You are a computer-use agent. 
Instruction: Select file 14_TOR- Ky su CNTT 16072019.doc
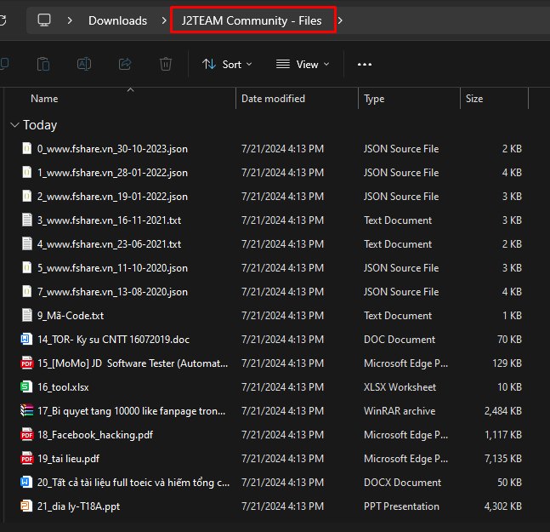[x=113, y=340]
